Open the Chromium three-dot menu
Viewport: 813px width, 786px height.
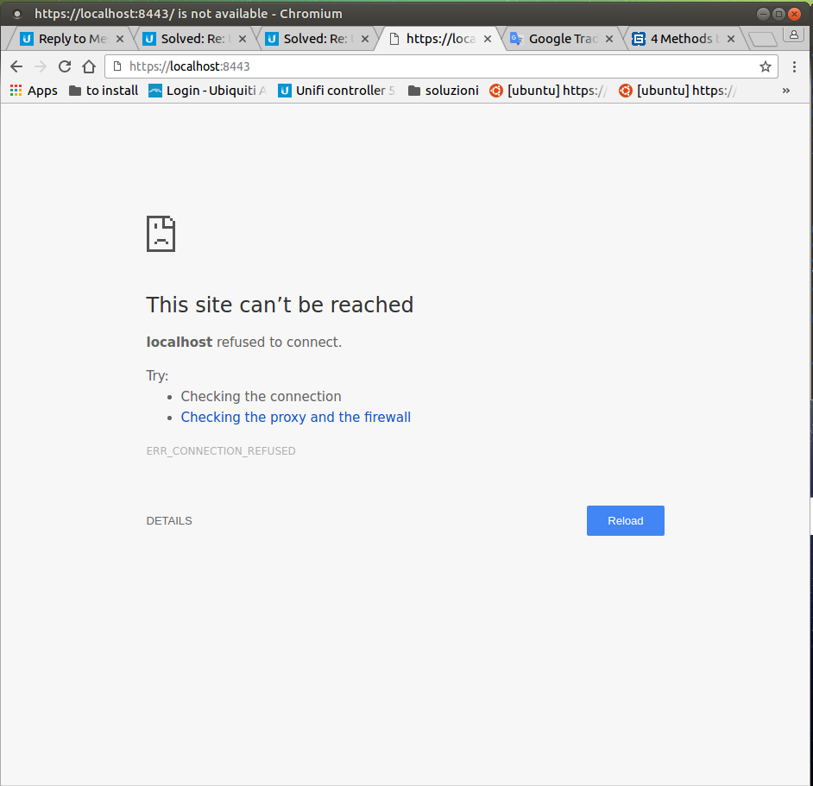pyautogui.click(x=794, y=66)
